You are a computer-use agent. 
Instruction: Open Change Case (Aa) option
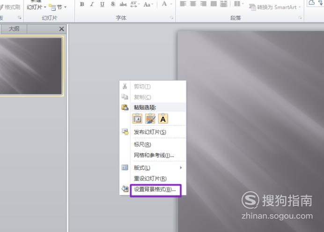147,4
